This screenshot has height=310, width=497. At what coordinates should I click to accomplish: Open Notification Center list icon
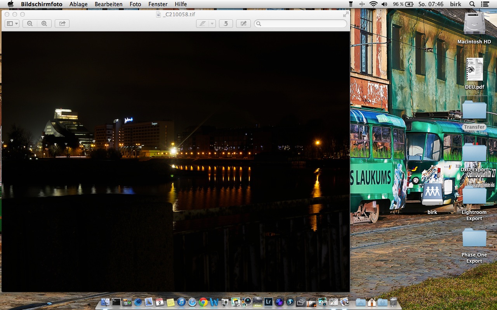click(x=485, y=4)
